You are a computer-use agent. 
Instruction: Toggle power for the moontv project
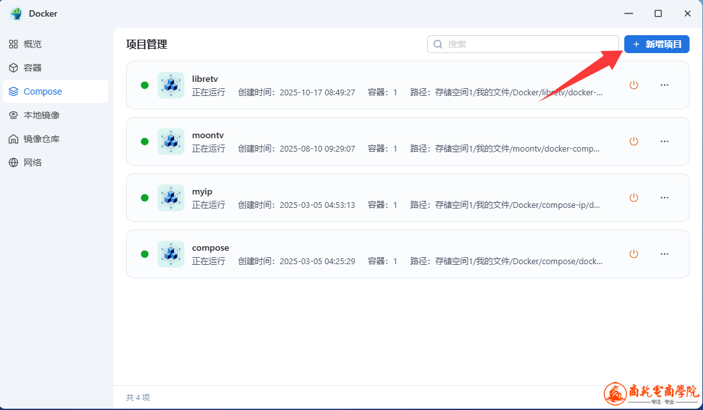click(634, 141)
